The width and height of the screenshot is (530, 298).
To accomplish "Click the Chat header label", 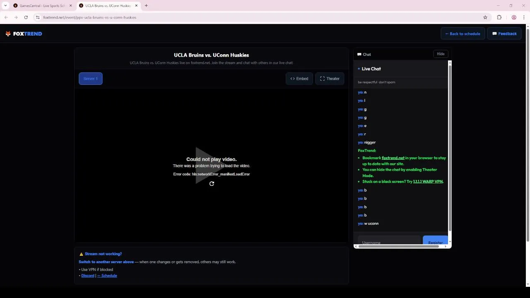I will 364,55.
